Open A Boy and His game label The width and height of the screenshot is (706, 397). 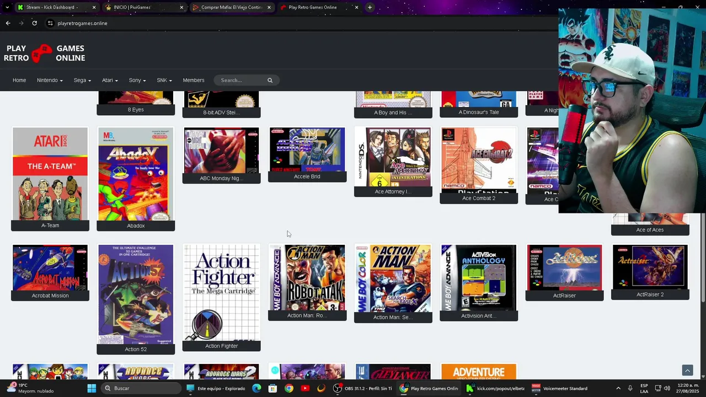point(393,112)
